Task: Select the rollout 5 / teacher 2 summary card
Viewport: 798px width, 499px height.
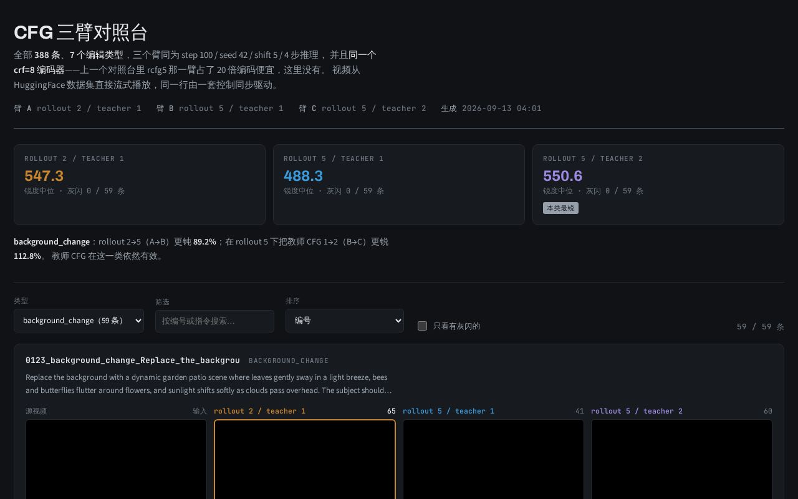Action: point(658,185)
